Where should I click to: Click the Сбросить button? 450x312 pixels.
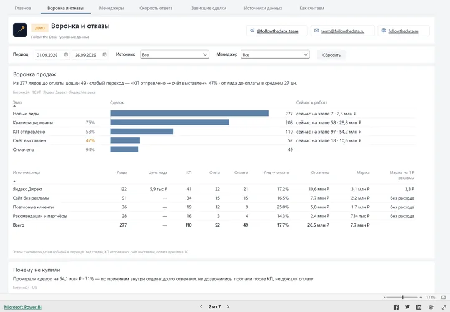331,55
